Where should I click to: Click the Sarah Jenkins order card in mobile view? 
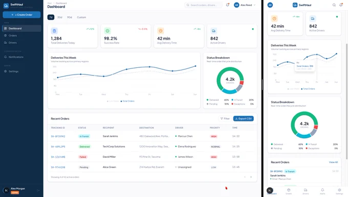[x=304, y=175]
